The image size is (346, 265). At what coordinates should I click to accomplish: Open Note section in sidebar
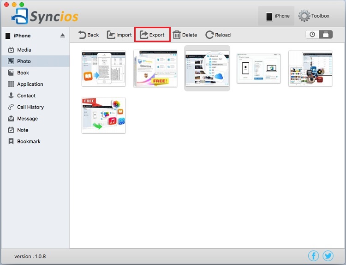(36, 130)
